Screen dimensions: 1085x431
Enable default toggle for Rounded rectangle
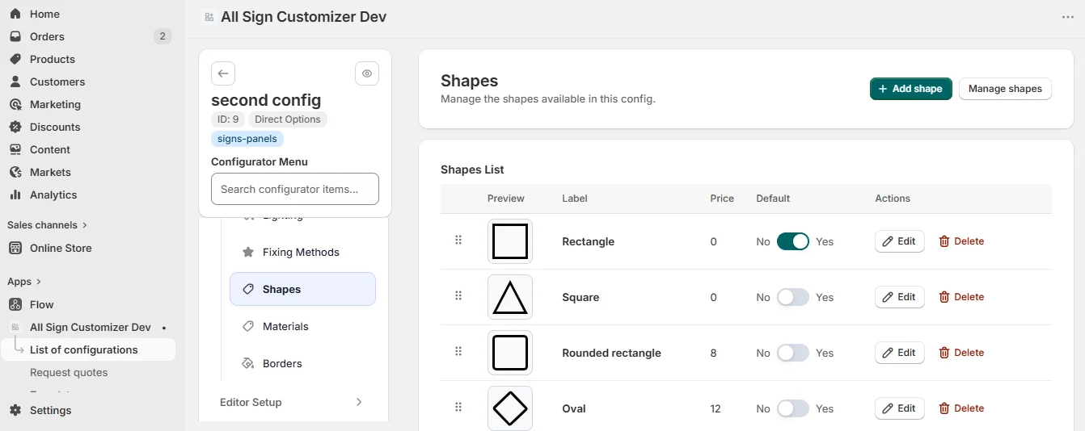tap(793, 353)
